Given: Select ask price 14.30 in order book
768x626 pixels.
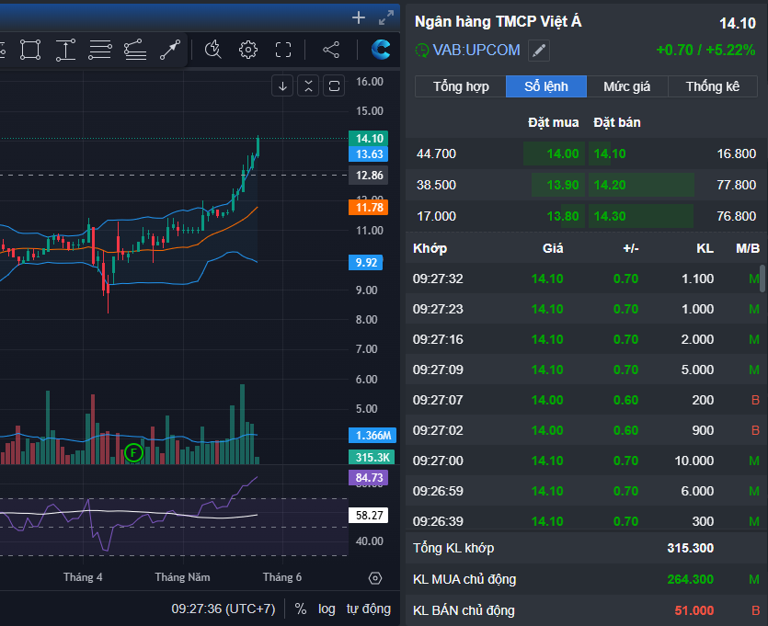Looking at the screenshot, I should click(x=610, y=216).
